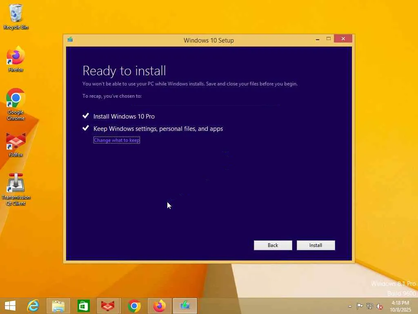Viewport: 418px width, 314px height.
Task: Open File Explorer from the taskbar
Action: (x=58, y=306)
